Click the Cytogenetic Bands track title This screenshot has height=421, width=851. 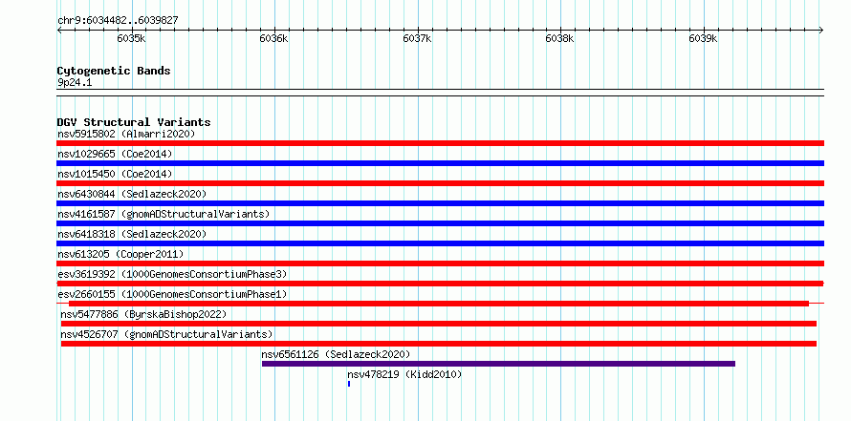(x=114, y=71)
